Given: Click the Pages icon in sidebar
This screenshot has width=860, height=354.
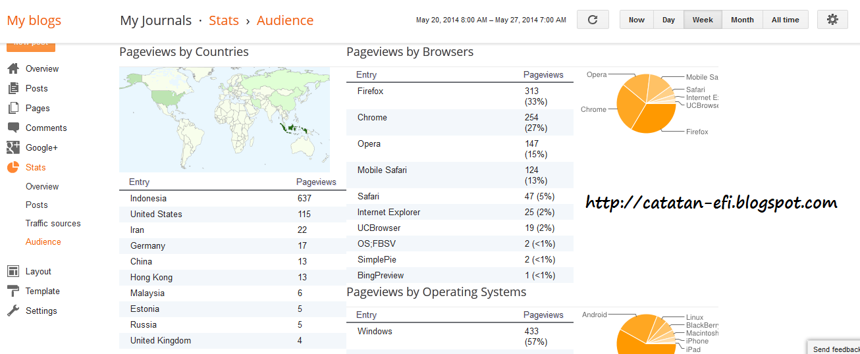Looking at the screenshot, I should pyautogui.click(x=13, y=108).
